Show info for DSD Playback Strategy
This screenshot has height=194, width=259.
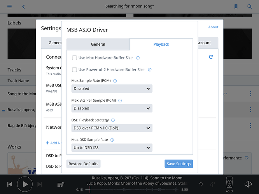113,120
